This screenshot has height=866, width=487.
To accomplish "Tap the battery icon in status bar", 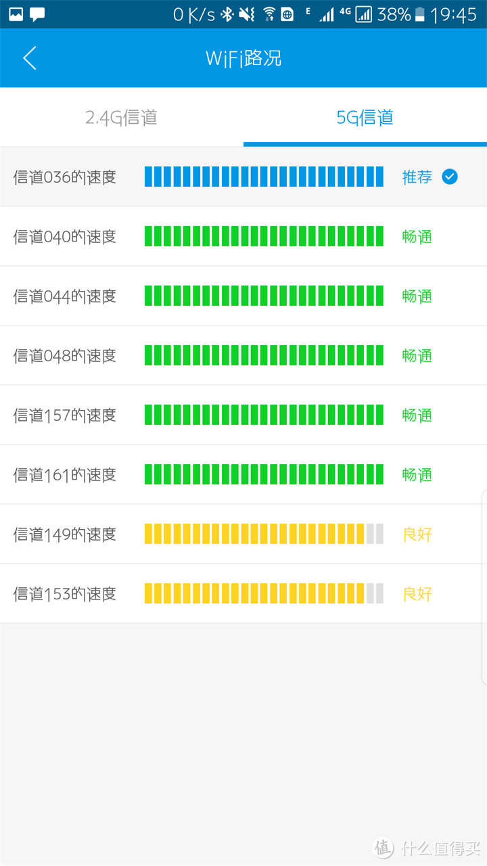I will (x=420, y=14).
